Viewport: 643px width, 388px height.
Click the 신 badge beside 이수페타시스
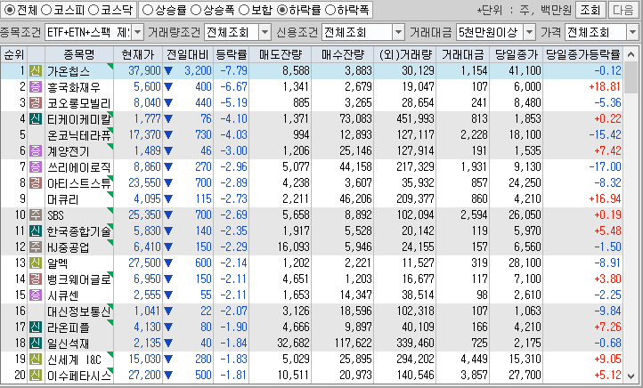(x=36, y=375)
